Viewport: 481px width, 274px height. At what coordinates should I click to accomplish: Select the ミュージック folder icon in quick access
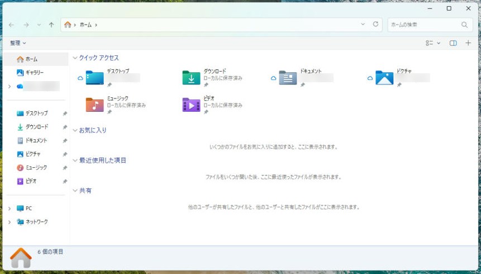coord(95,105)
